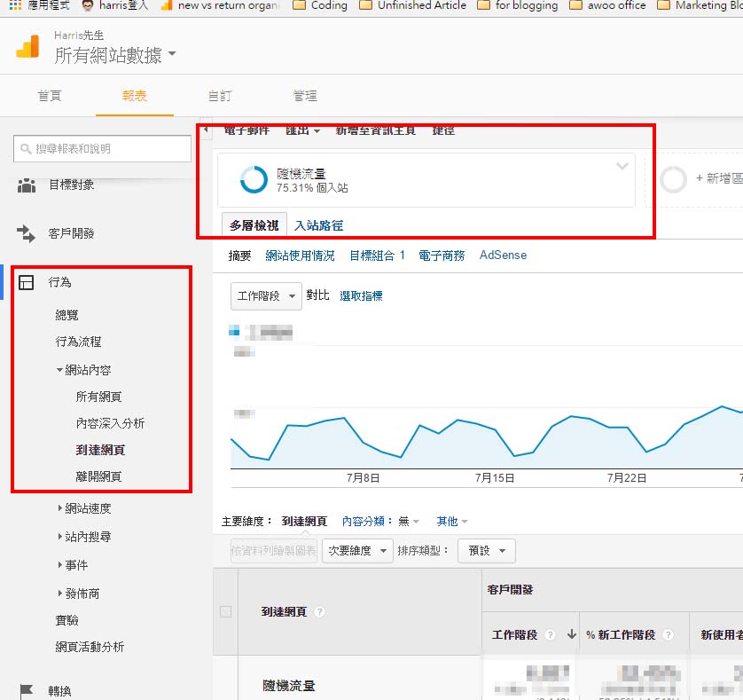The width and height of the screenshot is (743, 700).
Task: Open 總覽 under 行為
Action: pyautogui.click(x=66, y=315)
